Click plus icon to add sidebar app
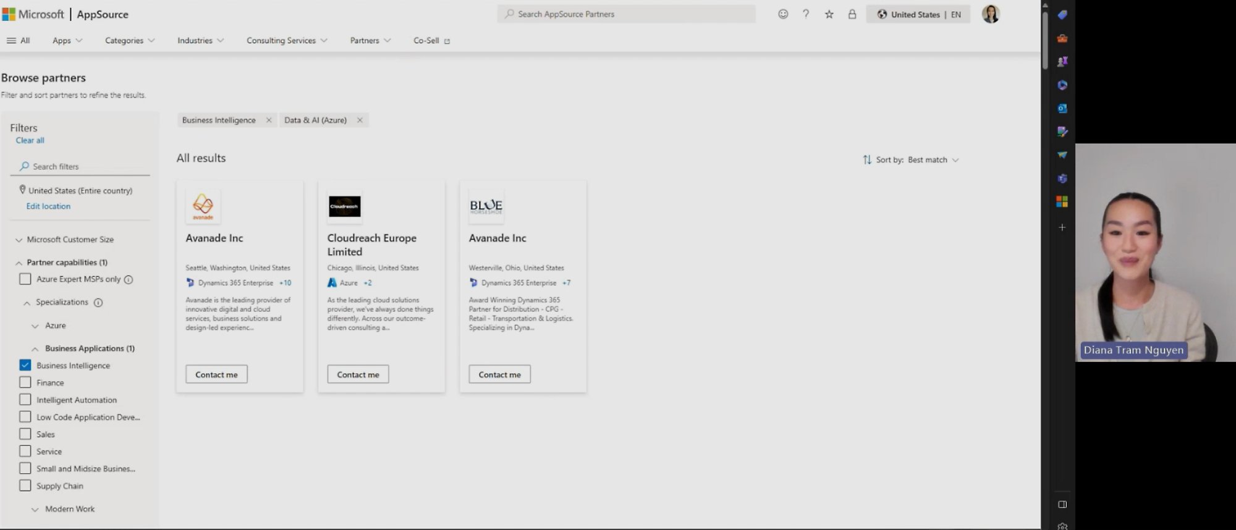The image size is (1236, 530). (x=1062, y=227)
